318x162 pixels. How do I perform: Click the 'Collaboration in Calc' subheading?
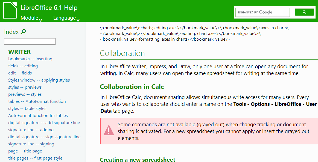point(132,86)
